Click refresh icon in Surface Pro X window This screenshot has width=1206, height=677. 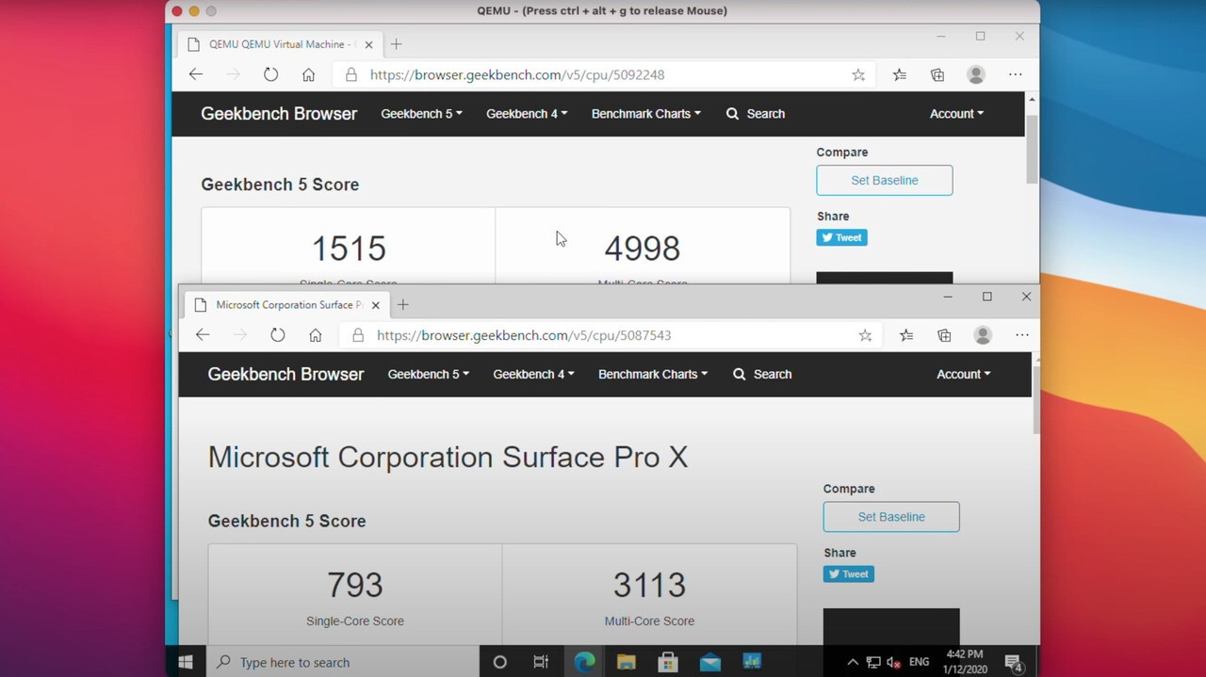(x=277, y=335)
